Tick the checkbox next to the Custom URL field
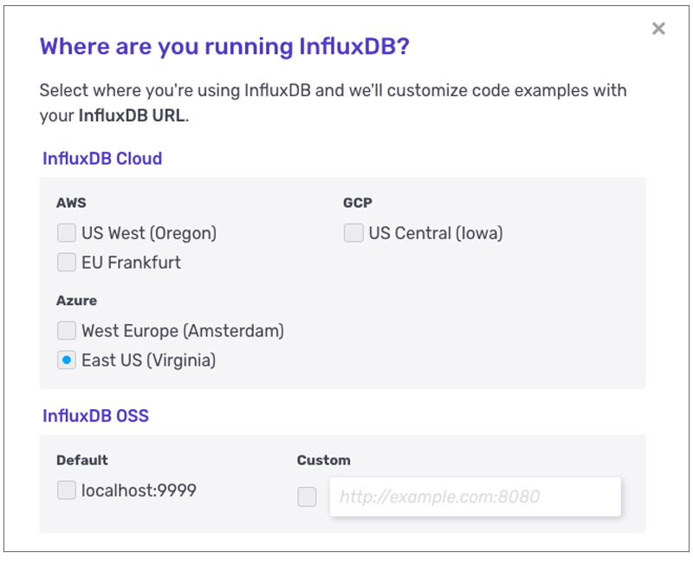The height and width of the screenshot is (566, 693). (x=307, y=497)
